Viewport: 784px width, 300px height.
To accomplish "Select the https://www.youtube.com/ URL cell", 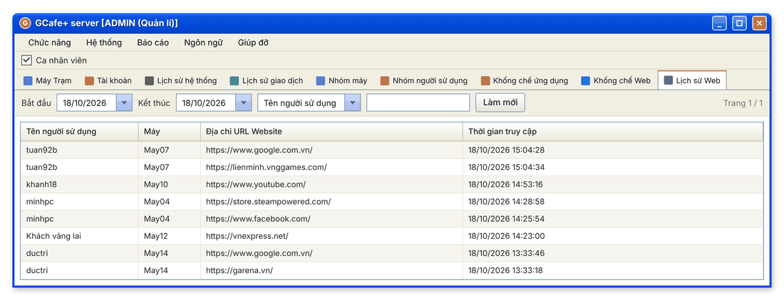I will pyautogui.click(x=331, y=184).
